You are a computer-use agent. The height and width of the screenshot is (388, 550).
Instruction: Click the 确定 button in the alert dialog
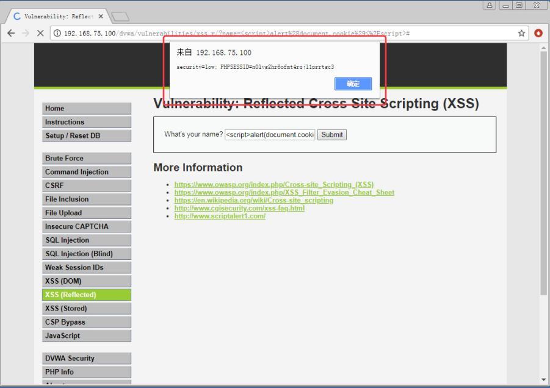point(352,84)
